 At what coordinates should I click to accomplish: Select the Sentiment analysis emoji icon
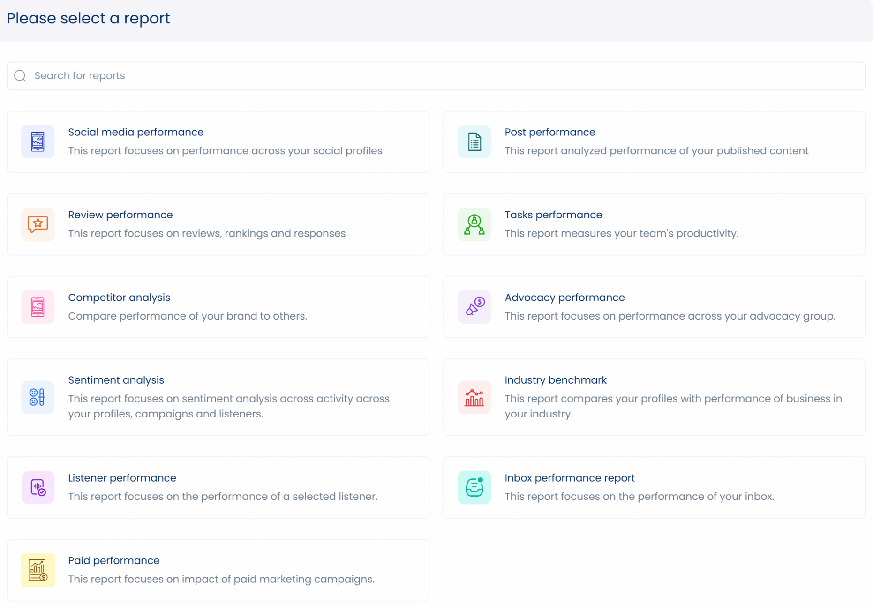(x=38, y=397)
